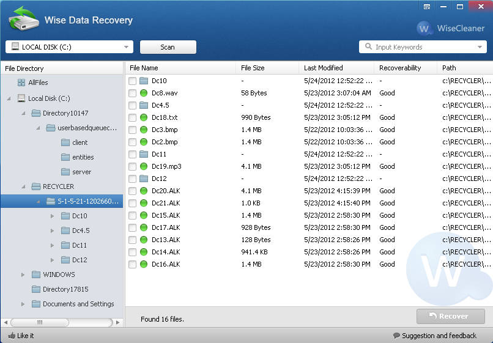Click the WiseCleaner logo icon
493x343 pixels.
pos(425,28)
